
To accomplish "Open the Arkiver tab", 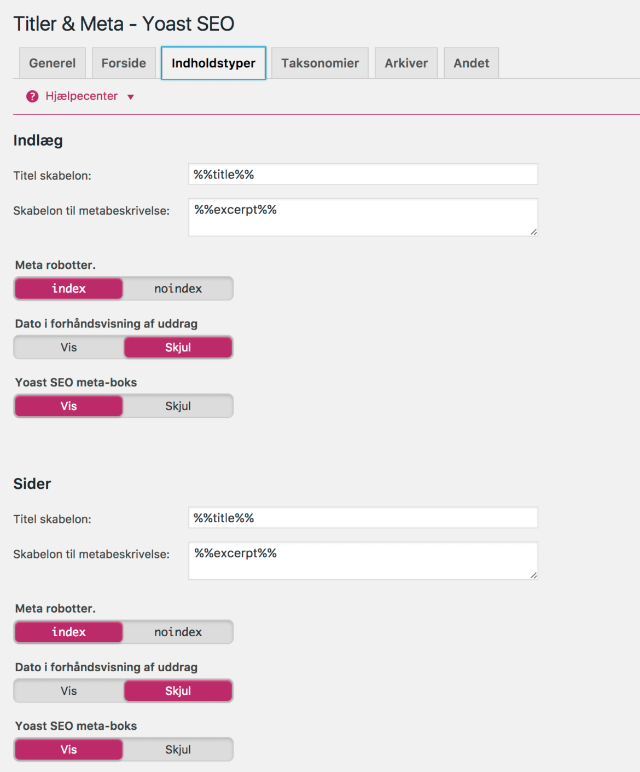I will coord(406,62).
